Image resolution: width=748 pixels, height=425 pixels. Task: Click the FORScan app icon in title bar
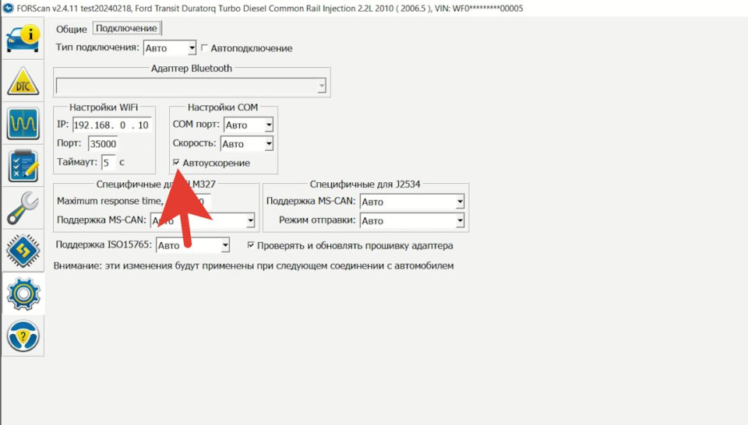pos(9,8)
